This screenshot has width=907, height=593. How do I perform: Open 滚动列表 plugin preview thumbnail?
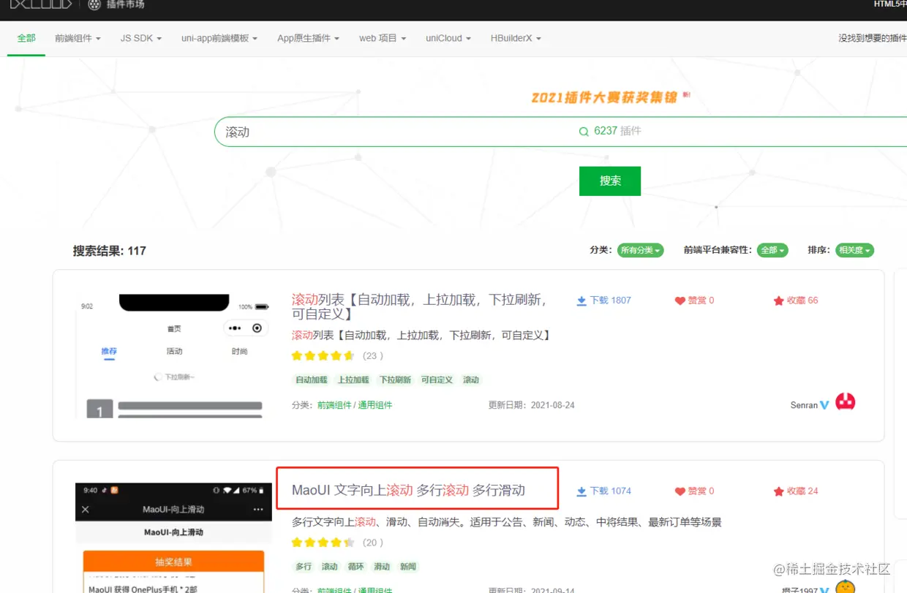pyautogui.click(x=173, y=356)
